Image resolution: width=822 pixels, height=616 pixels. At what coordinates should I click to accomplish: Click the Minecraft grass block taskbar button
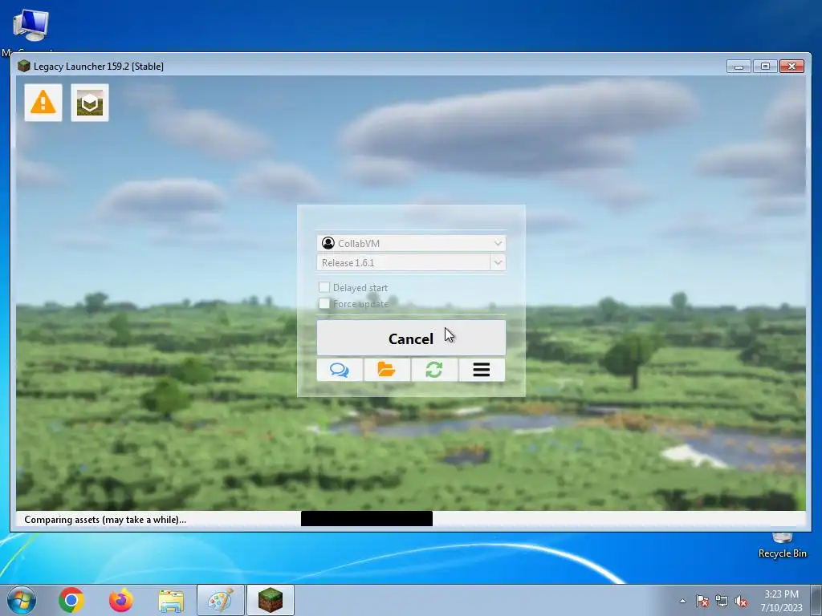(x=271, y=600)
